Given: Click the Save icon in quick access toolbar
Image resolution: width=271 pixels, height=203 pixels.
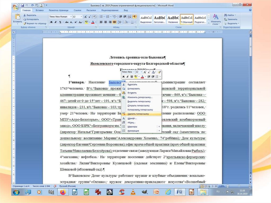Looking at the screenshot, I should click(22, 5).
